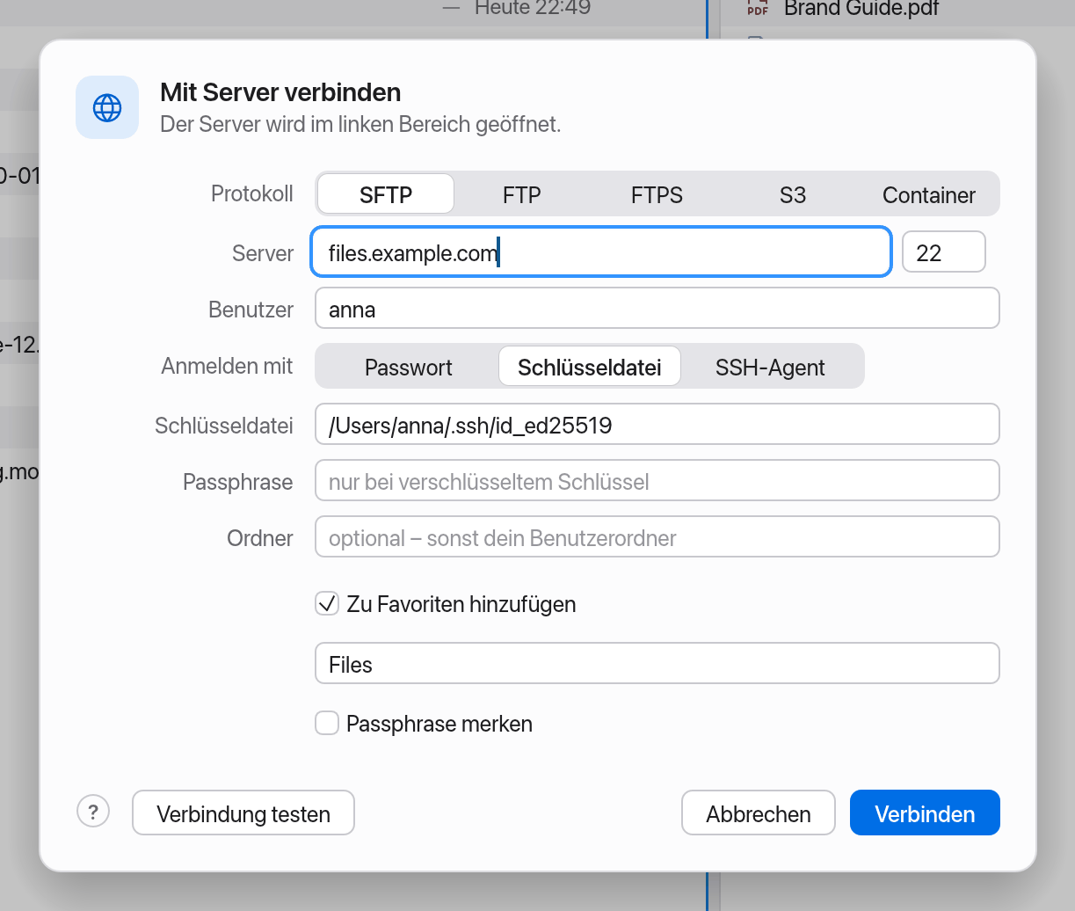The image size is (1075, 911).
Task: Switch protocol to FTP
Action: click(522, 194)
